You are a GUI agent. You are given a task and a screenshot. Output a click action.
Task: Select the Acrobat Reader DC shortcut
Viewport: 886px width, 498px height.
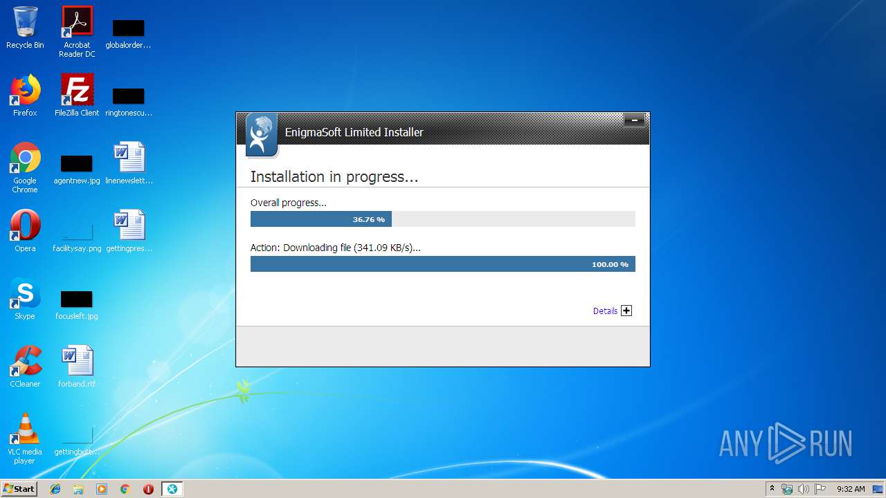(77, 33)
